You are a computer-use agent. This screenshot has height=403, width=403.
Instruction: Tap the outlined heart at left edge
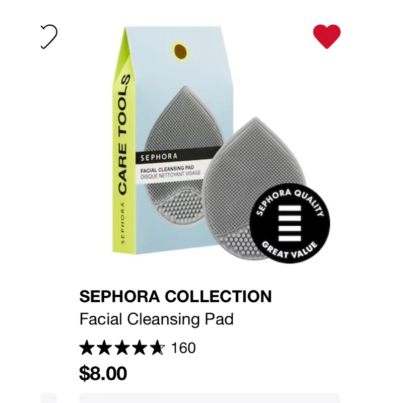pos(49,36)
